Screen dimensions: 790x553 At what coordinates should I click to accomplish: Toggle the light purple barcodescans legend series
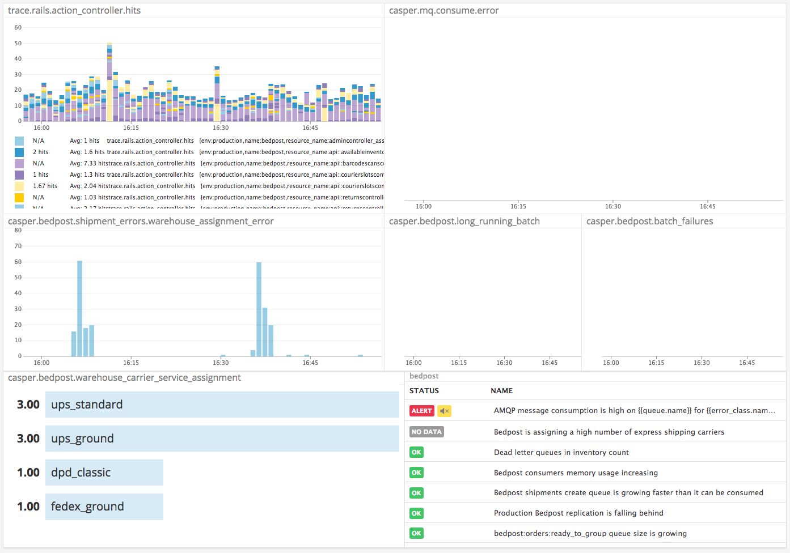click(x=19, y=163)
